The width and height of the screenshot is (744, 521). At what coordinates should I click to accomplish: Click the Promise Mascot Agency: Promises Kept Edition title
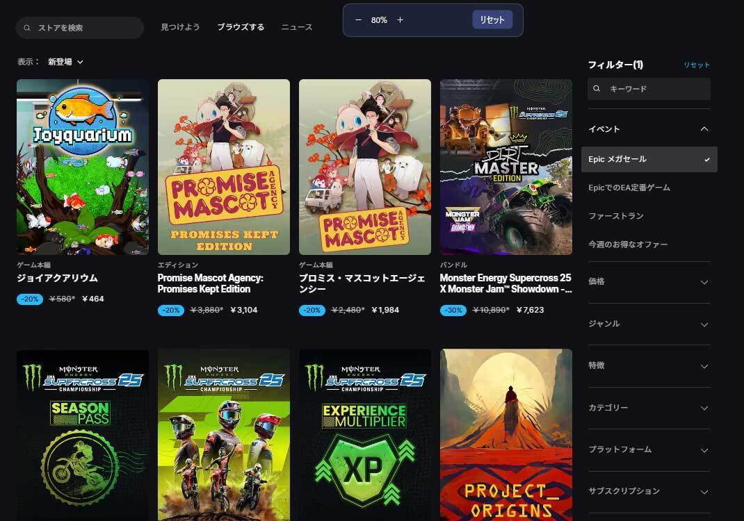pyautogui.click(x=211, y=283)
